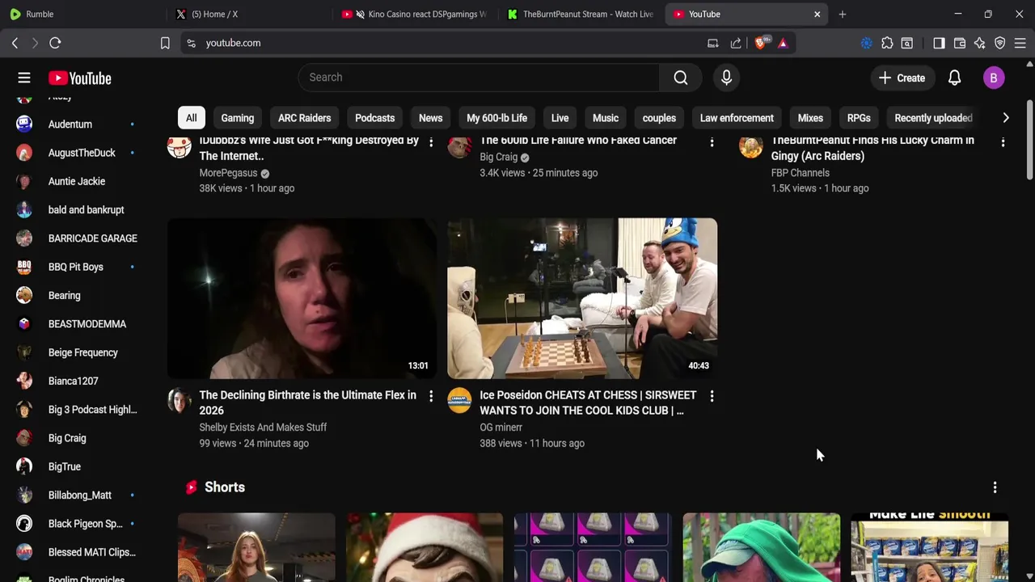This screenshot has width=1035, height=582.
Task: Click the browser back arrow
Action: [15, 43]
